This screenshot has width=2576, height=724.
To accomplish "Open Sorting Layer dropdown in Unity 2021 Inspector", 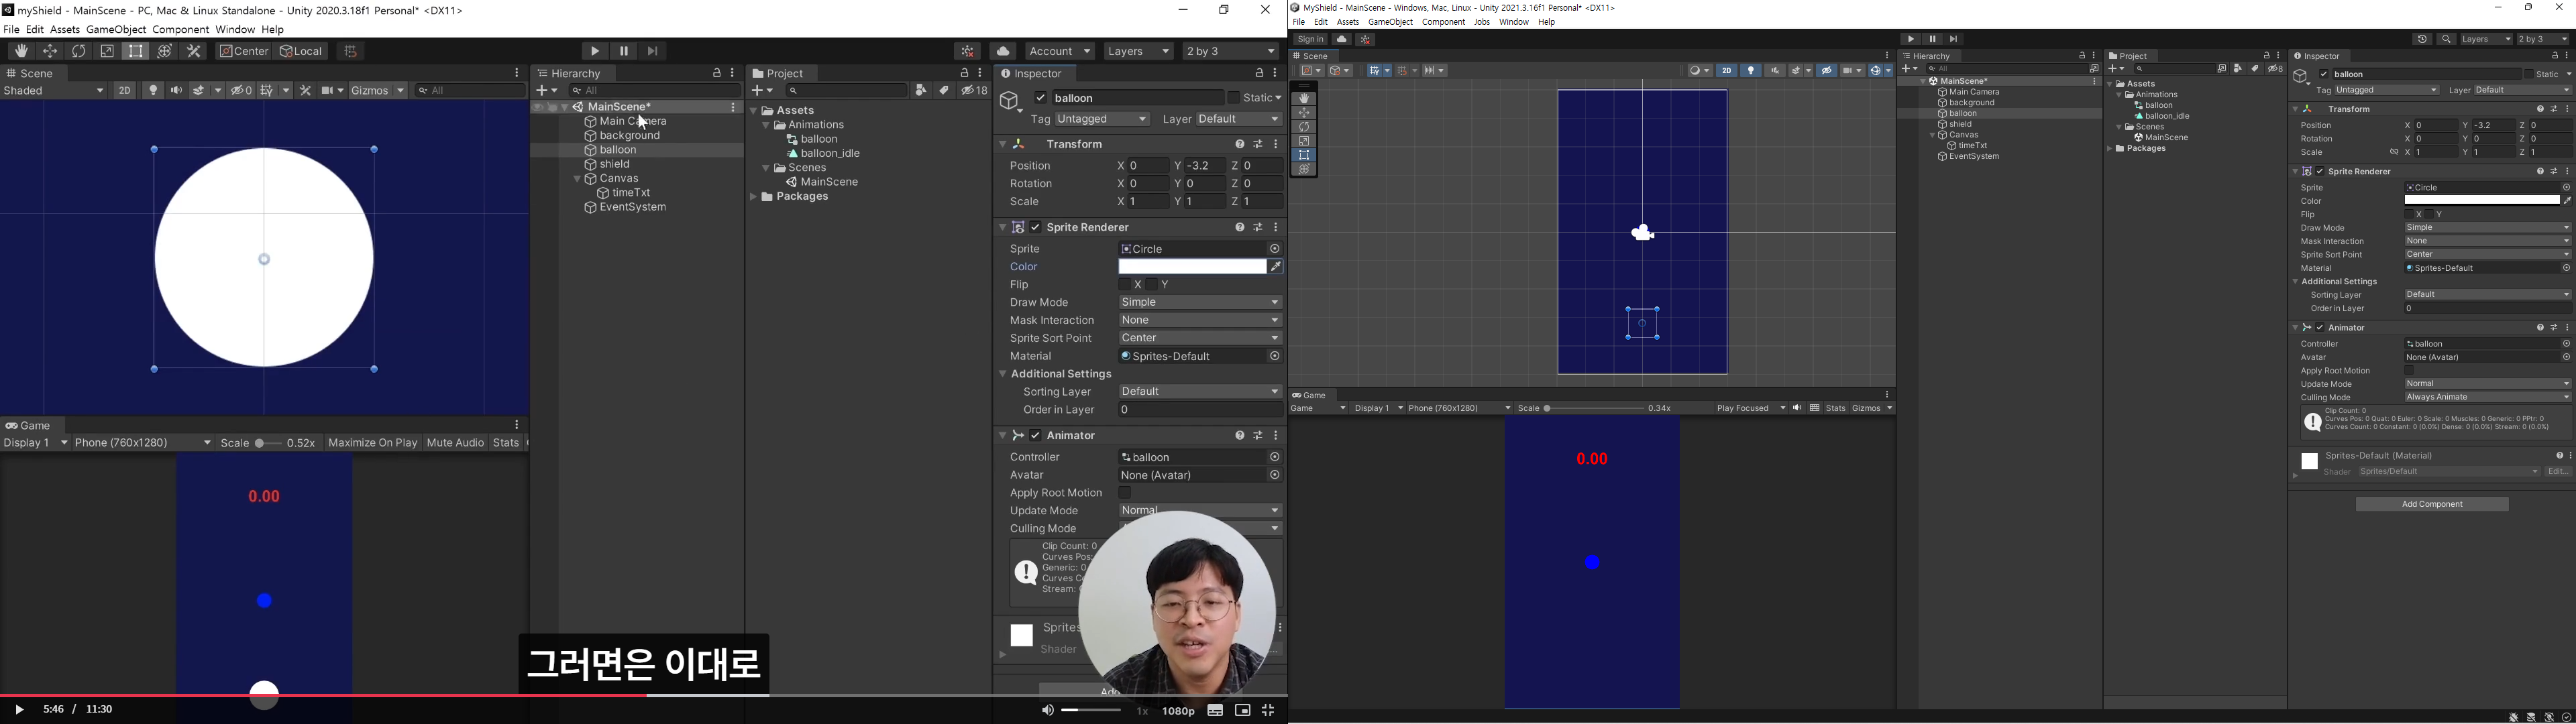I will pyautogui.click(x=2487, y=295).
